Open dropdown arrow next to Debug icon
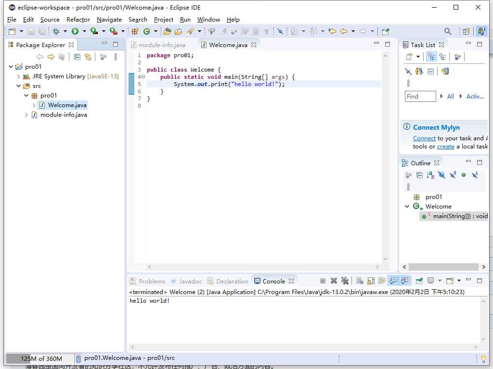493x369 pixels. pyautogui.click(x=65, y=31)
